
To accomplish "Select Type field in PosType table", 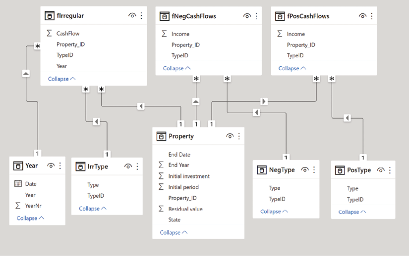I will [x=352, y=189].
